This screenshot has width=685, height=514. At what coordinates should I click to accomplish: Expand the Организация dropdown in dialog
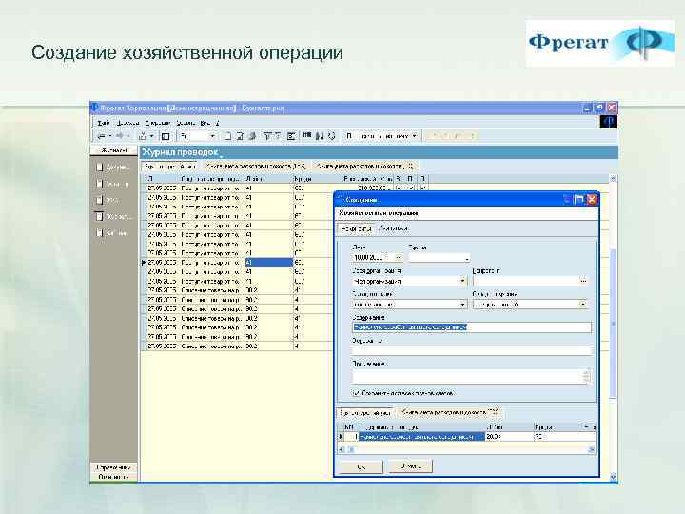(462, 281)
